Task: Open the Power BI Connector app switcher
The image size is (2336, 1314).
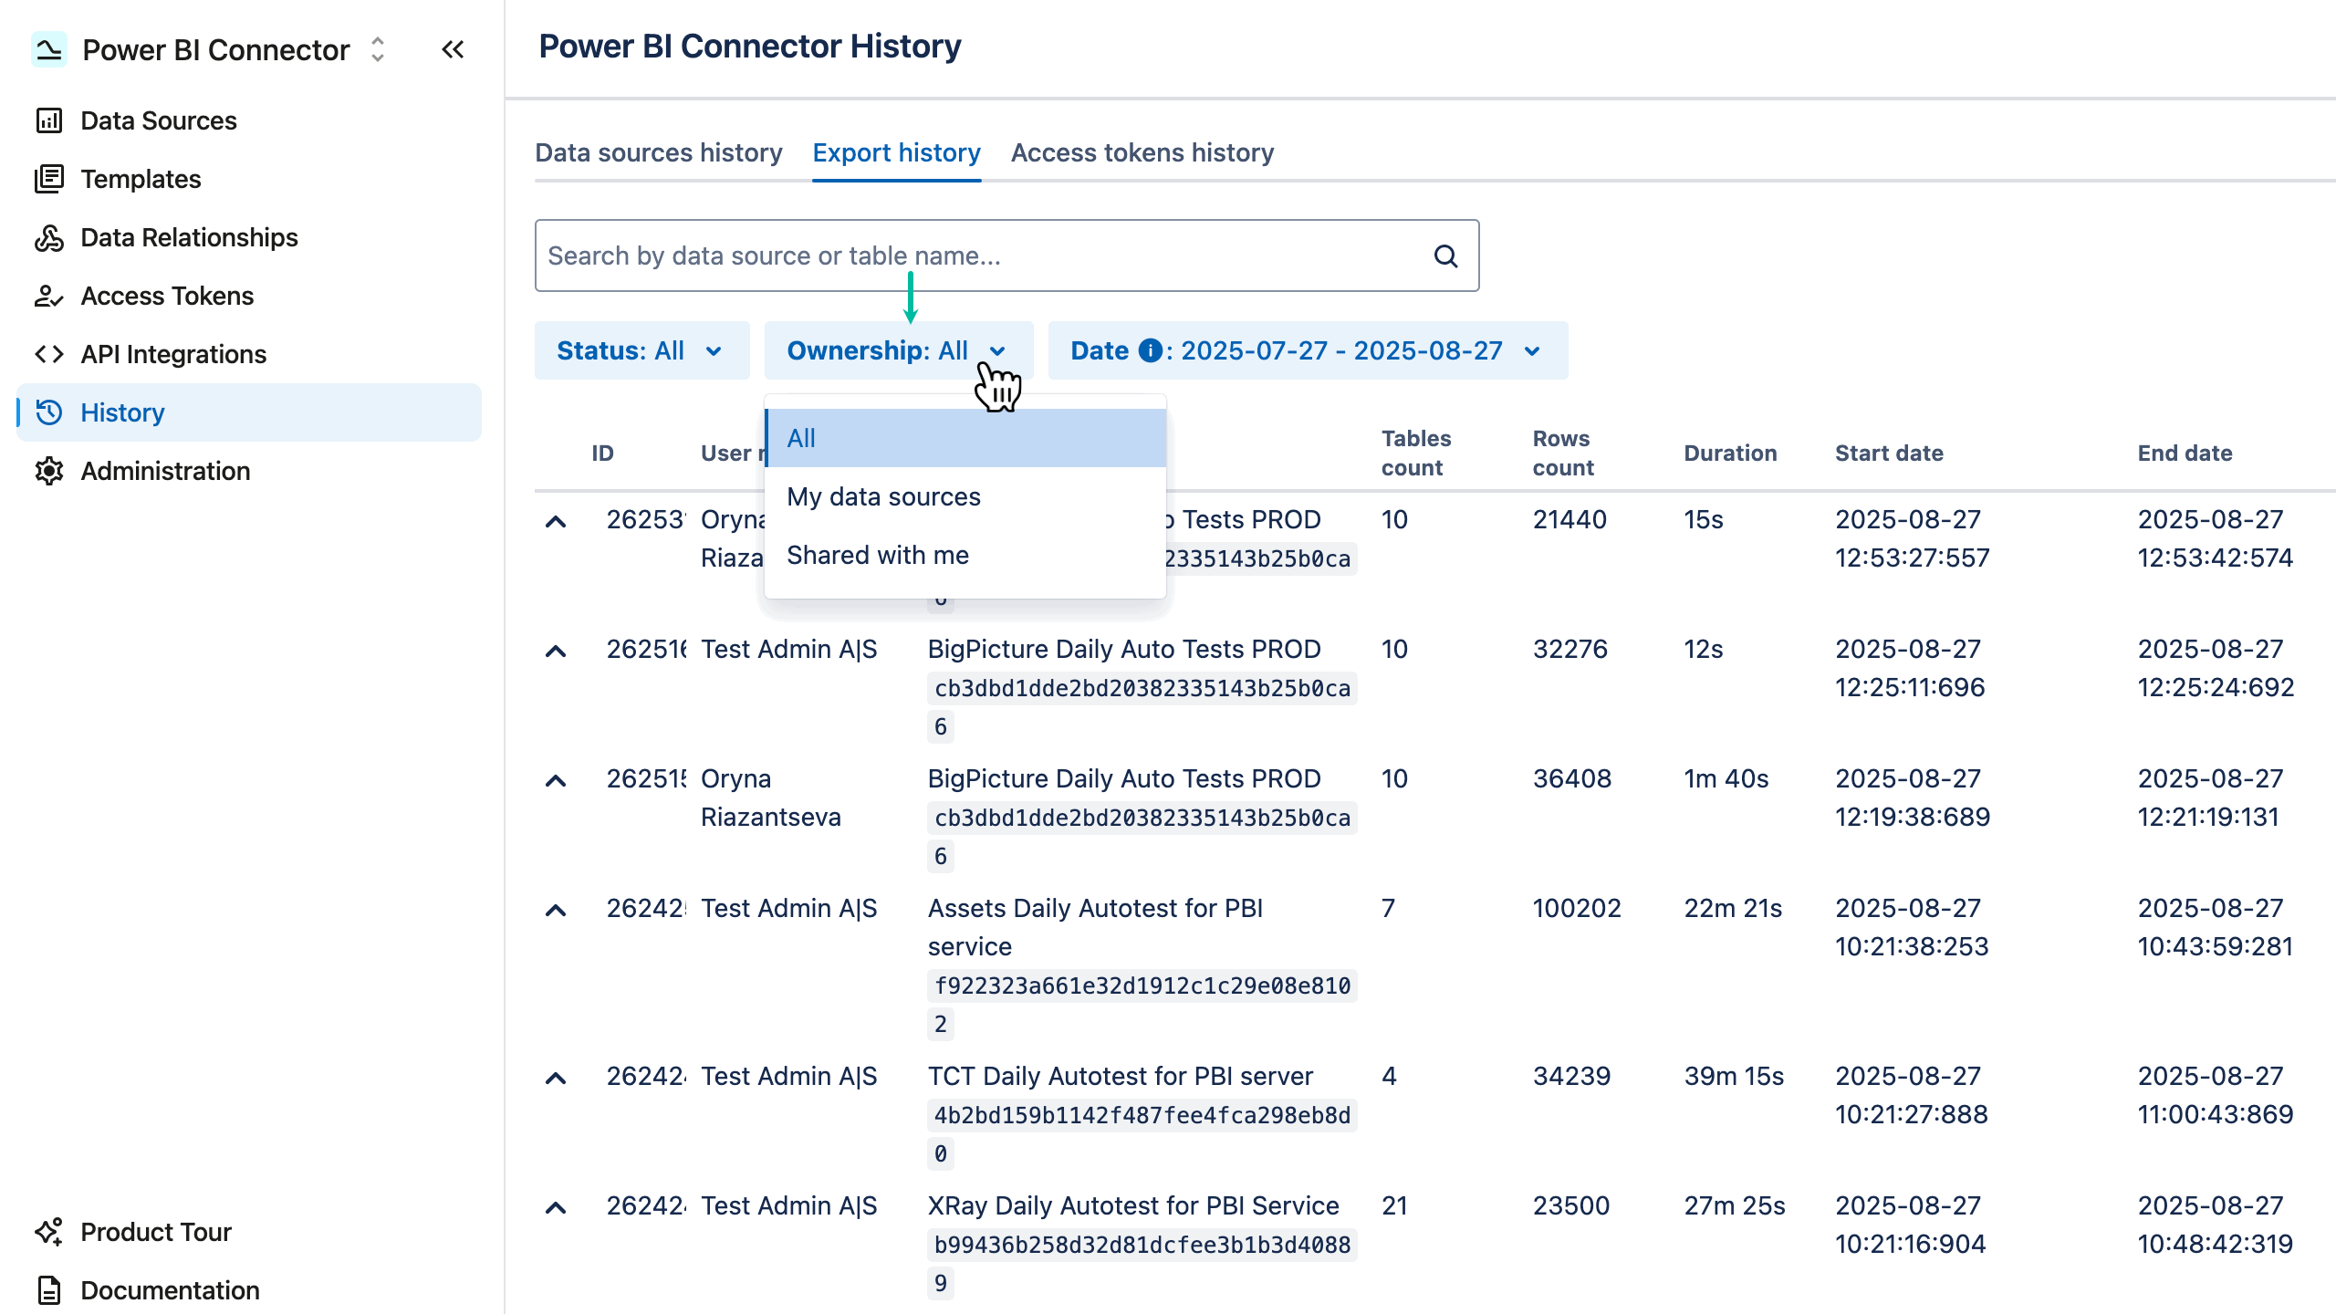Action: point(376,50)
